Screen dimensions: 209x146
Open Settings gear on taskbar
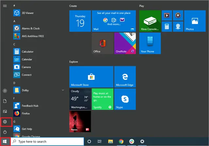(x=142, y=141)
